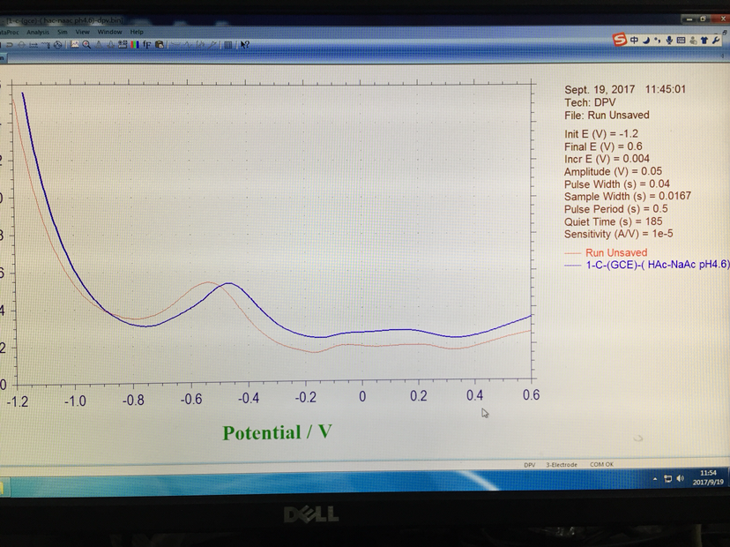730x547 pixels.
Task: Open the Window menu
Action: point(110,32)
